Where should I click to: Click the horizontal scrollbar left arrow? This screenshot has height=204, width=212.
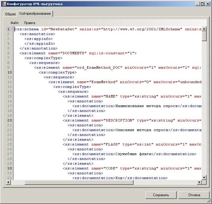tap(8, 182)
